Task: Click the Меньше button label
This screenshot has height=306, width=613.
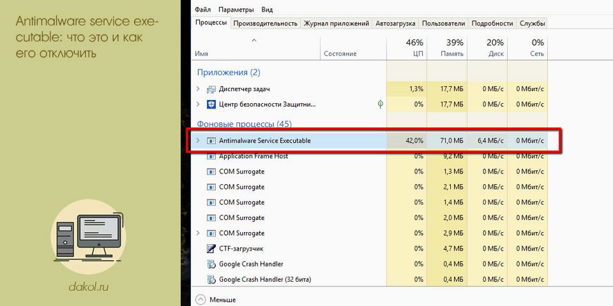Action: pos(222,300)
